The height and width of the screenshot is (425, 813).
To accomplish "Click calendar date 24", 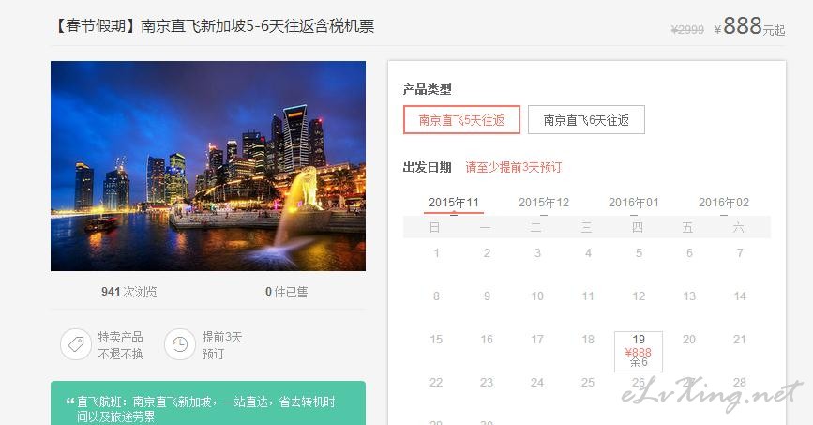I will (537, 383).
